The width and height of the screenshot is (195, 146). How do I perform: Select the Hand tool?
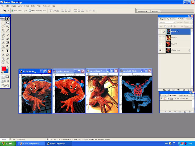tap(3, 63)
